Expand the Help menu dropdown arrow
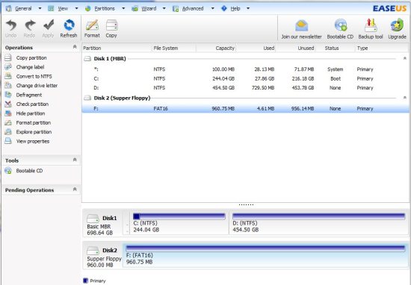The height and width of the screenshot is (285, 411). tap(248, 9)
